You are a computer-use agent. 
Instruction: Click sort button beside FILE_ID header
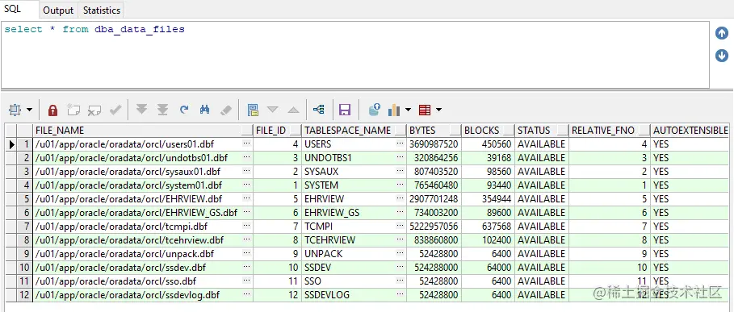(296, 131)
